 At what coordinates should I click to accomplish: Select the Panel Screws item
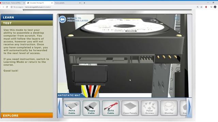pos(150,108)
